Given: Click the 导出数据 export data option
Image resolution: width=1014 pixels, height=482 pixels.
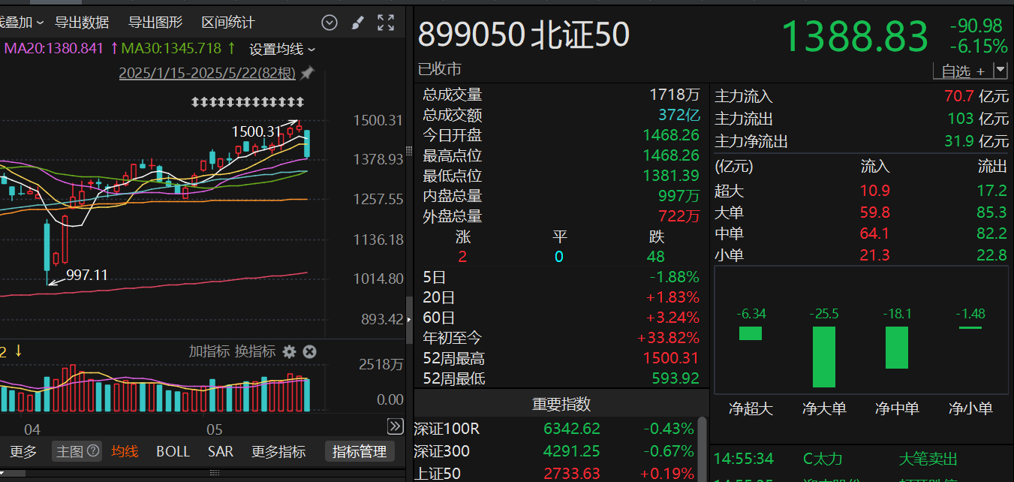Looking at the screenshot, I should 82,23.
